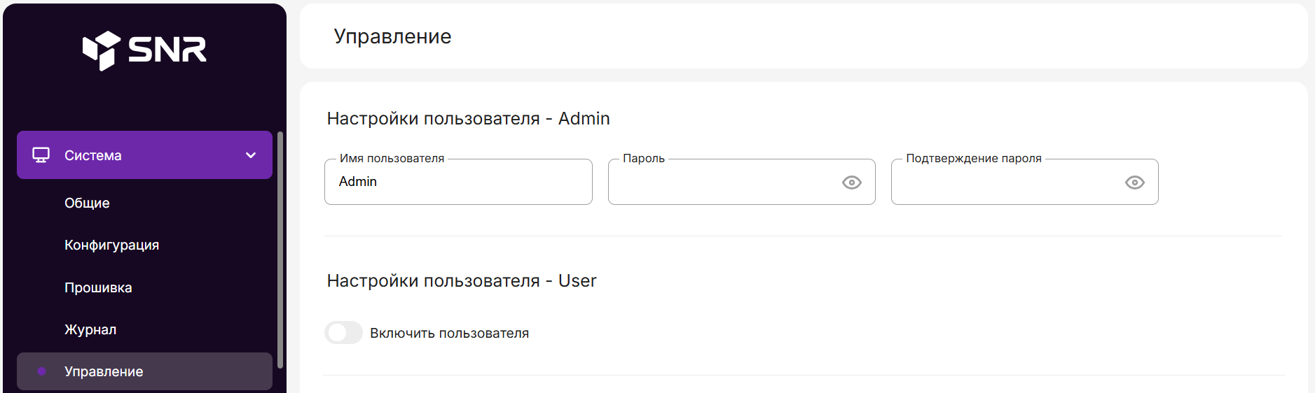Open the Общие menu item

(x=87, y=203)
